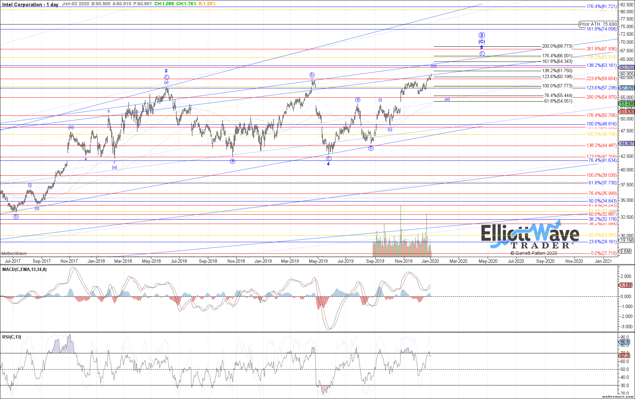Click the red price tag "51.630"
The width and height of the screenshot is (635, 399).
click(627, 112)
